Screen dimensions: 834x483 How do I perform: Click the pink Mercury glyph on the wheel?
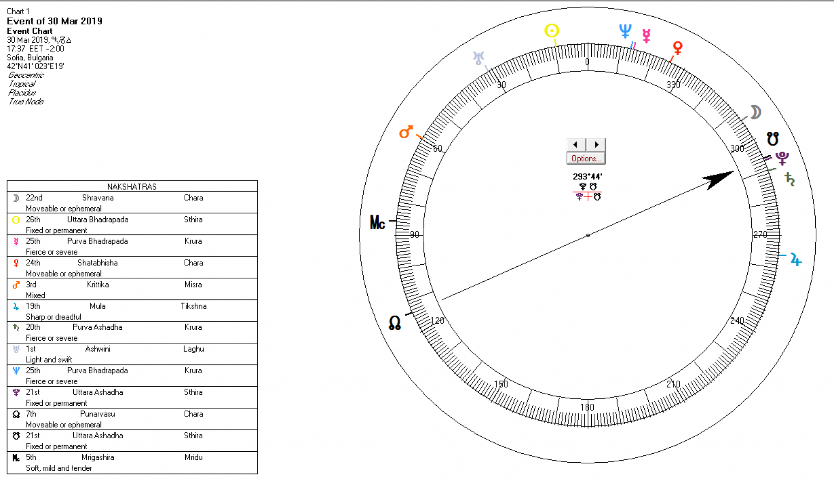(x=646, y=35)
